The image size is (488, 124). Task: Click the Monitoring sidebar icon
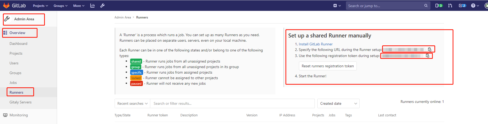pyautogui.click(x=5, y=115)
